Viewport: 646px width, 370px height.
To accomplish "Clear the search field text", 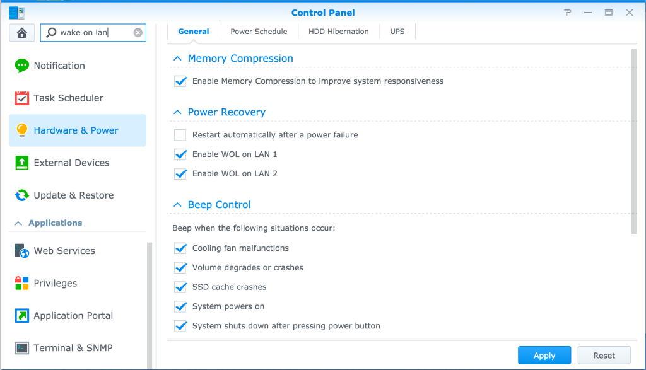I will click(138, 33).
